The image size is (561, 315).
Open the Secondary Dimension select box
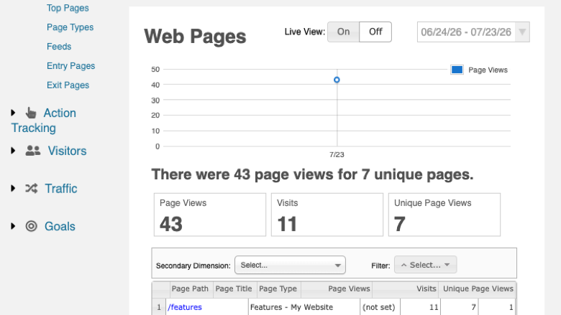point(290,265)
